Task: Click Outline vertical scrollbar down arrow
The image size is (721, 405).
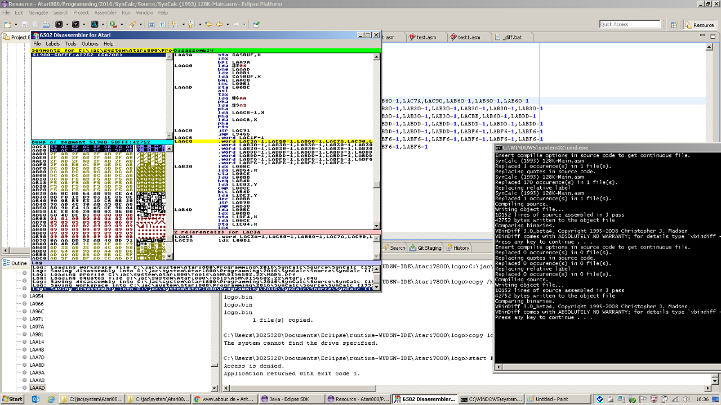Action: pos(214,388)
